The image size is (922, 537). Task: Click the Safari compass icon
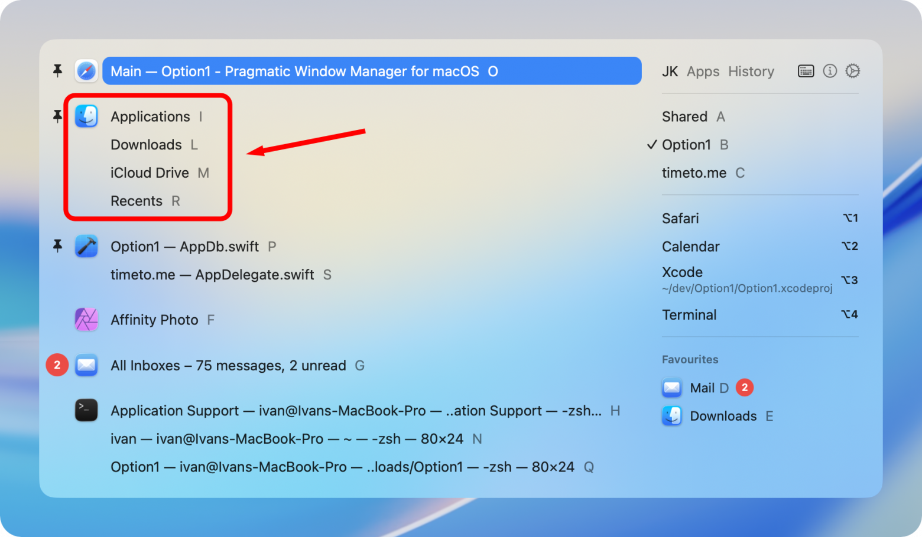pos(86,71)
